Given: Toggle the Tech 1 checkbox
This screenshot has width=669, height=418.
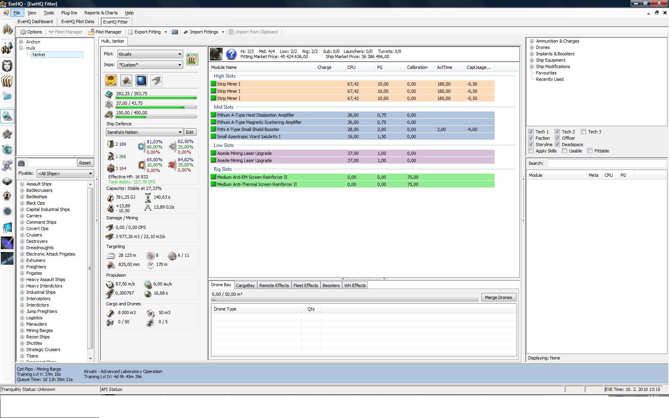Looking at the screenshot, I should 531,132.
